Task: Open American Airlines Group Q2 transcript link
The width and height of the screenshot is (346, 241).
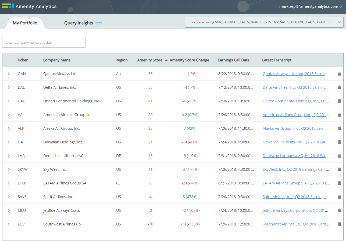Action: coord(296,115)
